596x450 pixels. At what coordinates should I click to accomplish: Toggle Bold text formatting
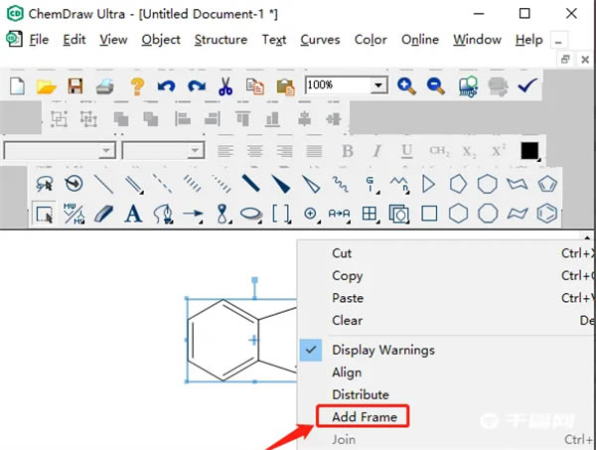pyautogui.click(x=348, y=151)
